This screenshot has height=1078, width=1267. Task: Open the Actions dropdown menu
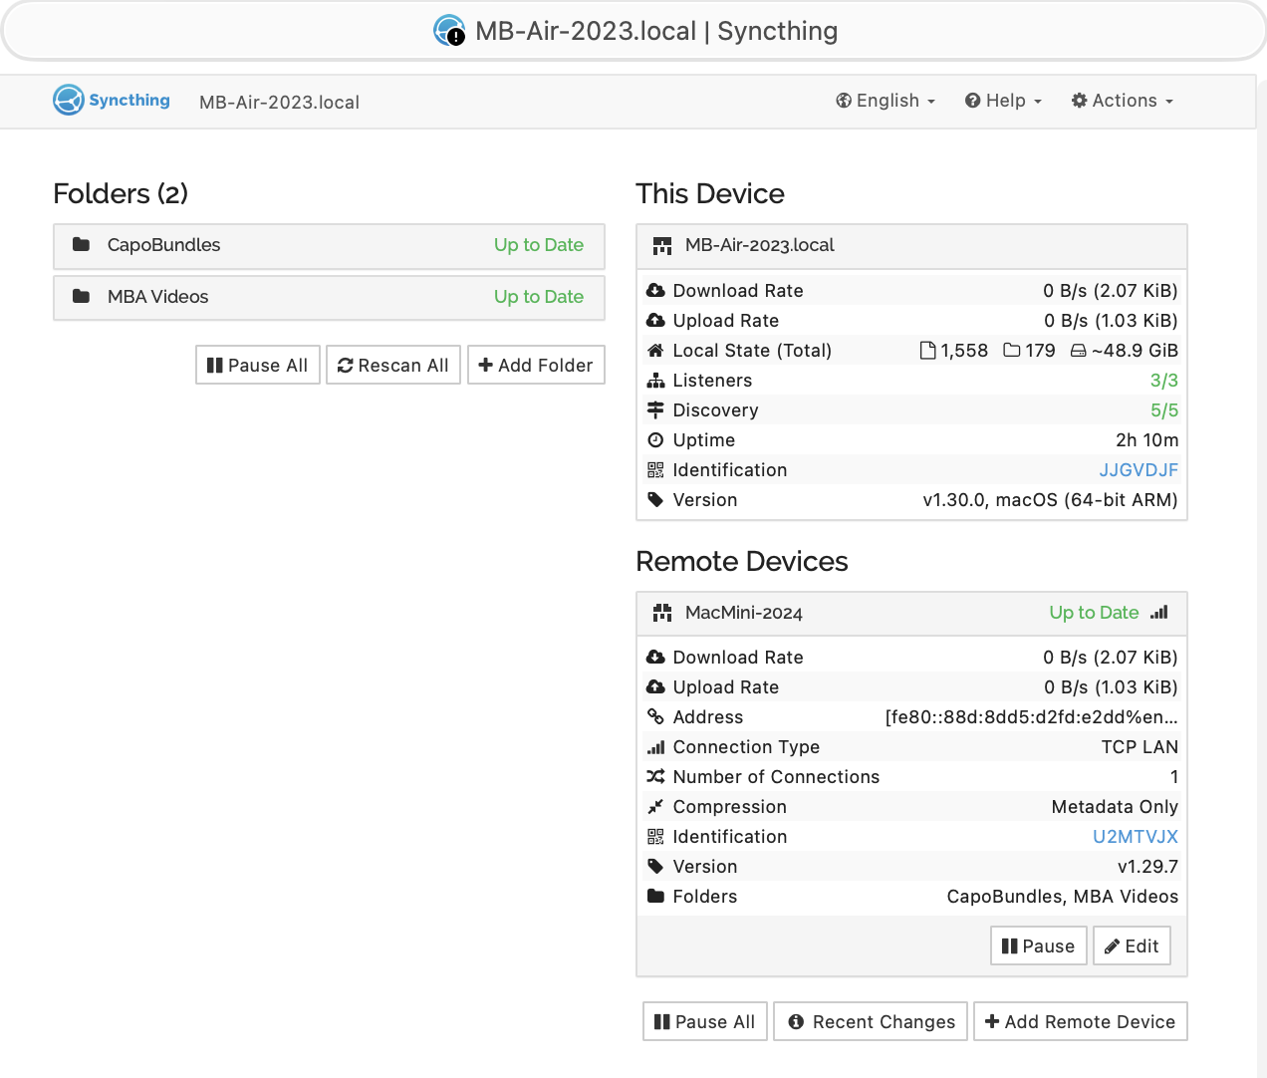[1123, 101]
